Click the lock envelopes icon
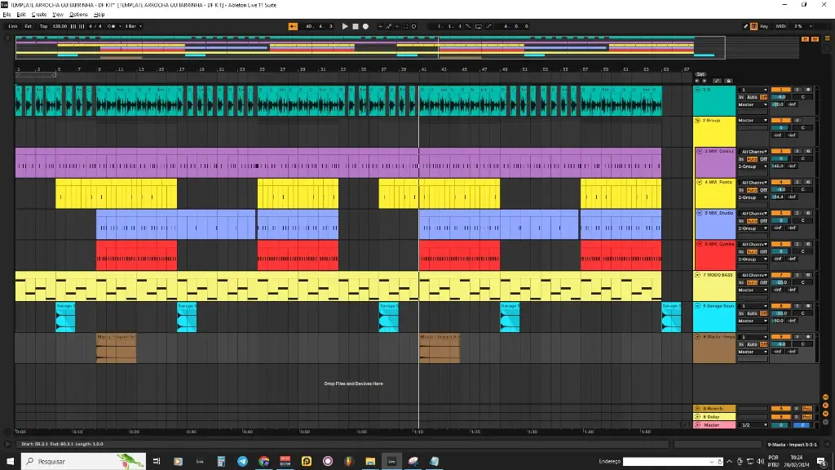Viewport: 835px width, 470px height. click(729, 81)
